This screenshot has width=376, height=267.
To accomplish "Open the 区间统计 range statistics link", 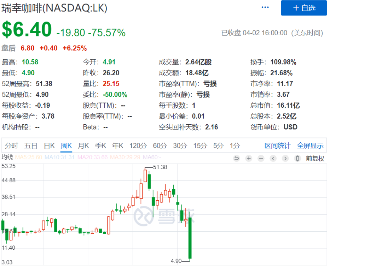I will (277, 146).
